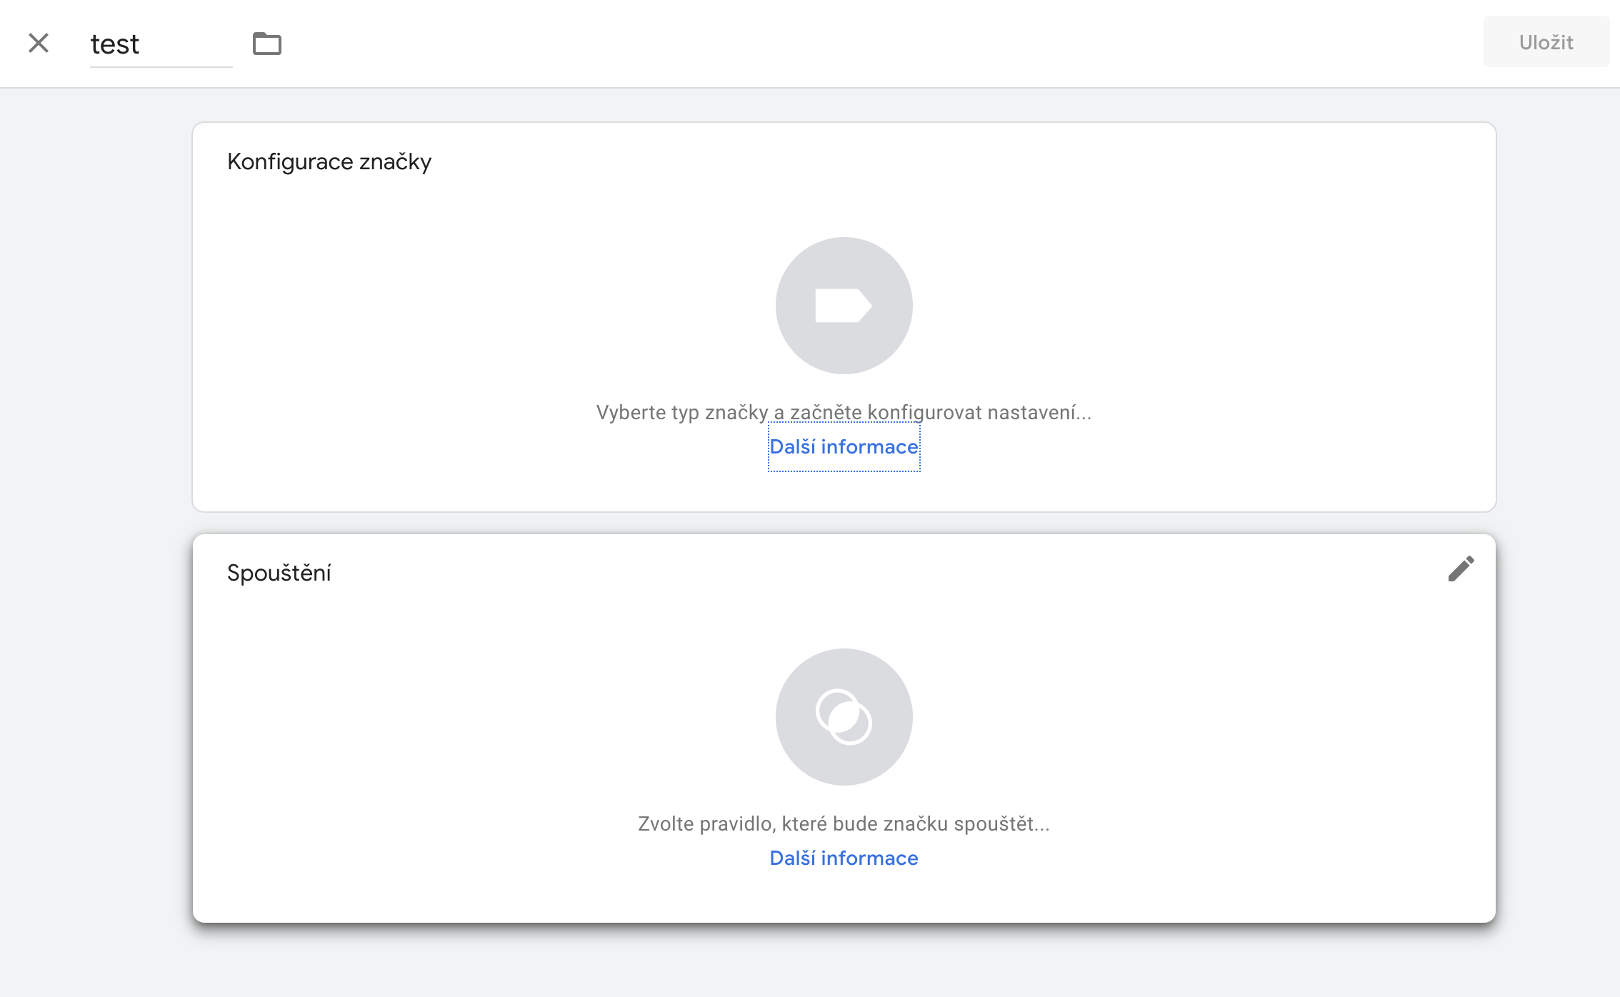This screenshot has height=997, width=1620.
Task: Edit the trigger with the pencil icon
Action: click(x=1461, y=569)
